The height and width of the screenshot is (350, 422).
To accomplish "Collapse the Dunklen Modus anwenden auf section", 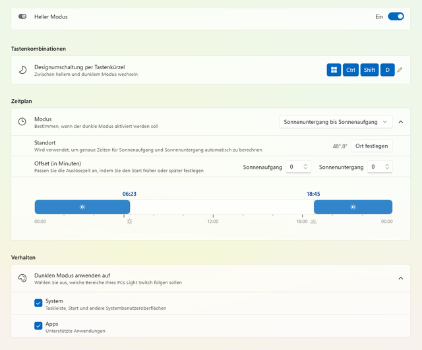I will tap(401, 278).
